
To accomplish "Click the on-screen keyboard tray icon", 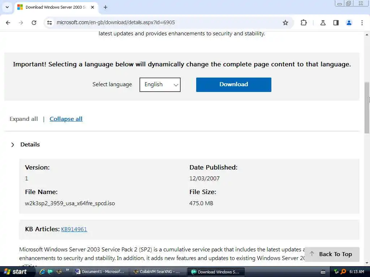I will pyautogui.click(x=323, y=272).
